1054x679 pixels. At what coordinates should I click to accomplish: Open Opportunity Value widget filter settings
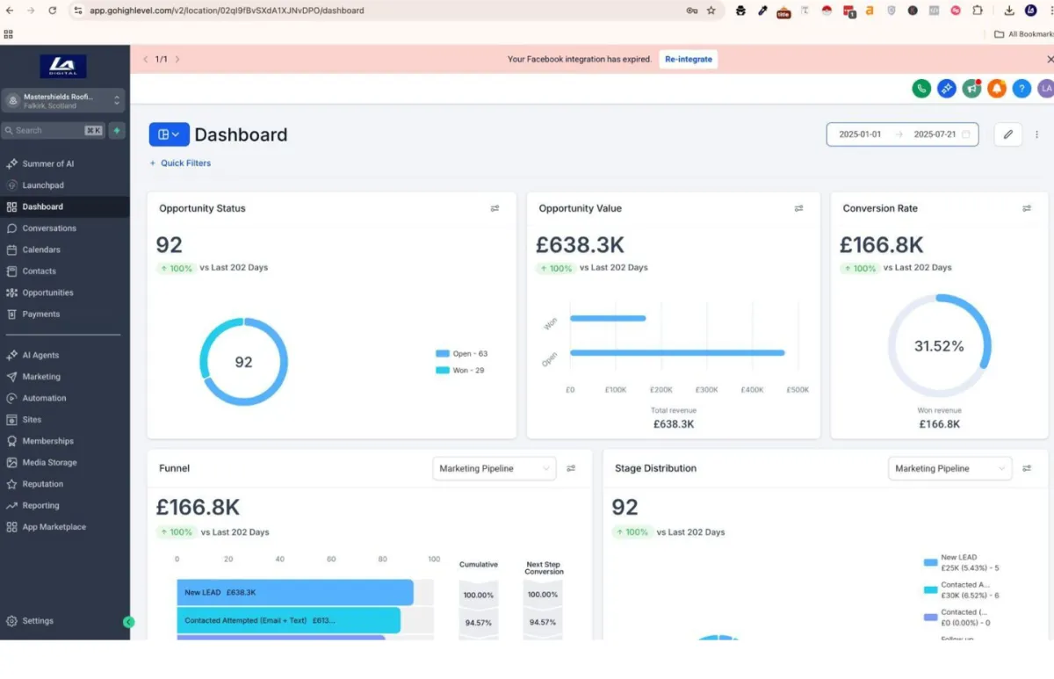[798, 208]
